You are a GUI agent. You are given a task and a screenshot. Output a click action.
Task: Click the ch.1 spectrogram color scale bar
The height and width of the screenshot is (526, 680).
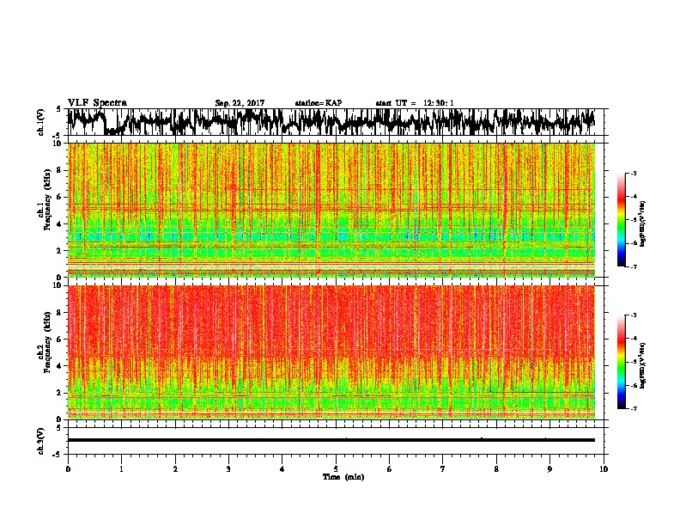pos(622,220)
